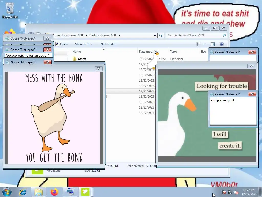Focus the Search DesktopGoose v0.31 field

point(196,35)
